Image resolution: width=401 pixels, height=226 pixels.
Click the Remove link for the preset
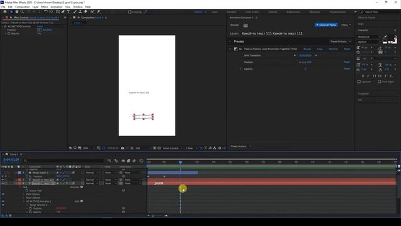[333, 49]
